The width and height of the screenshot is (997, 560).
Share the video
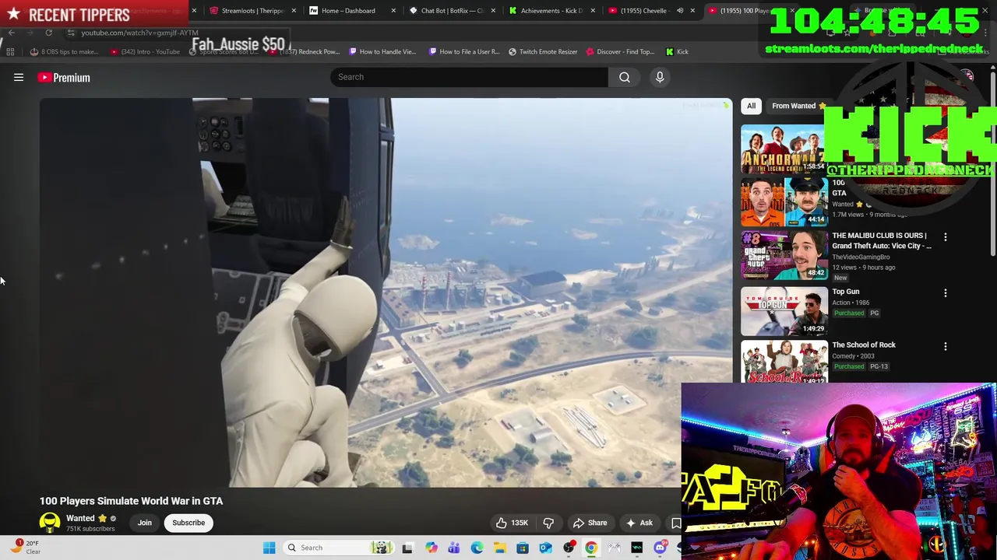coord(590,523)
